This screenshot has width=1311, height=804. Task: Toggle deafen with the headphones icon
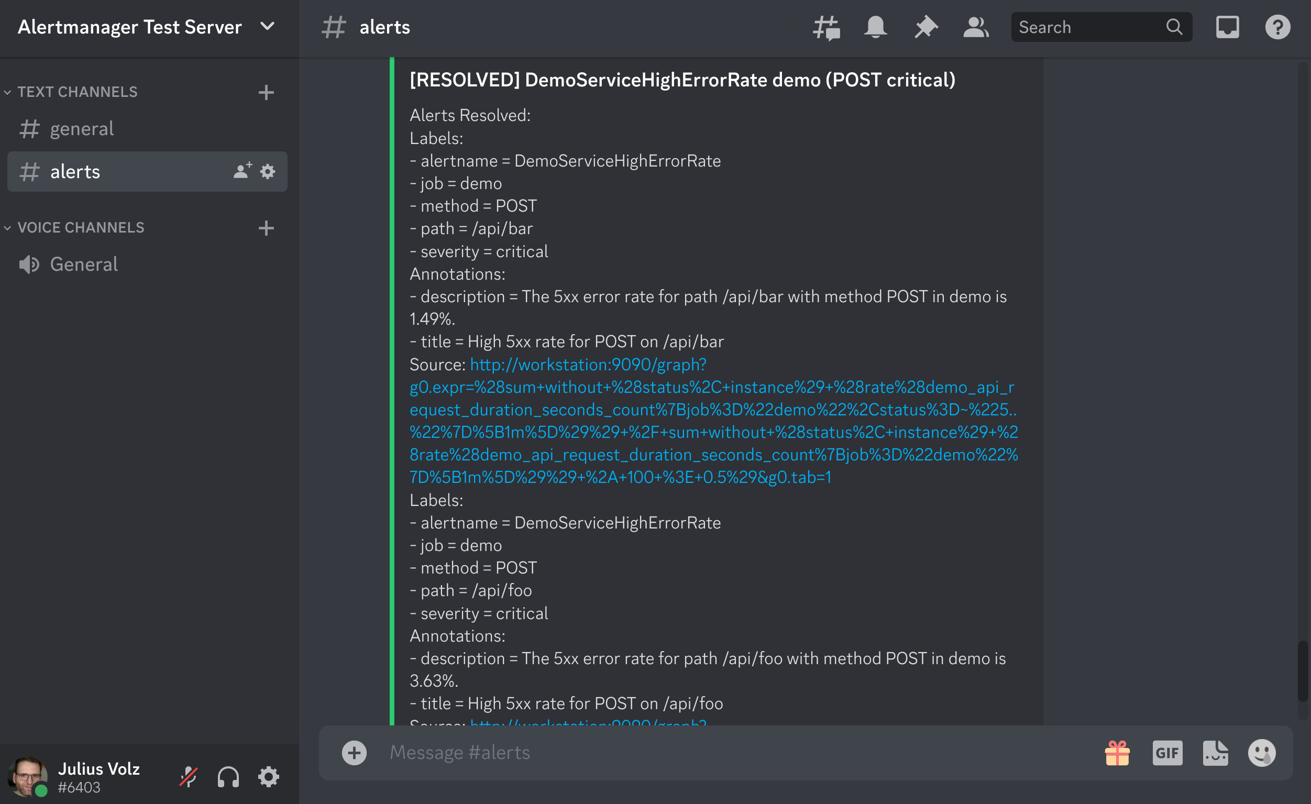pos(228,776)
